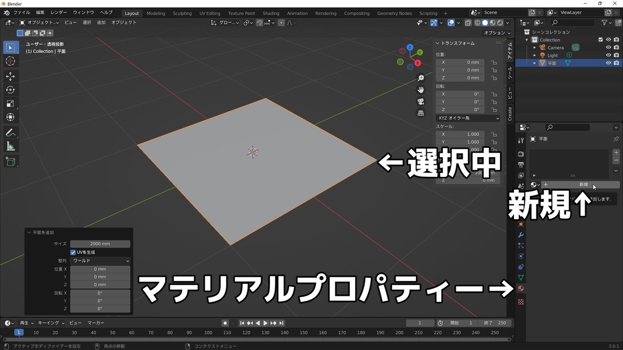Collapse the トランスフォーム panel

[x=437, y=44]
